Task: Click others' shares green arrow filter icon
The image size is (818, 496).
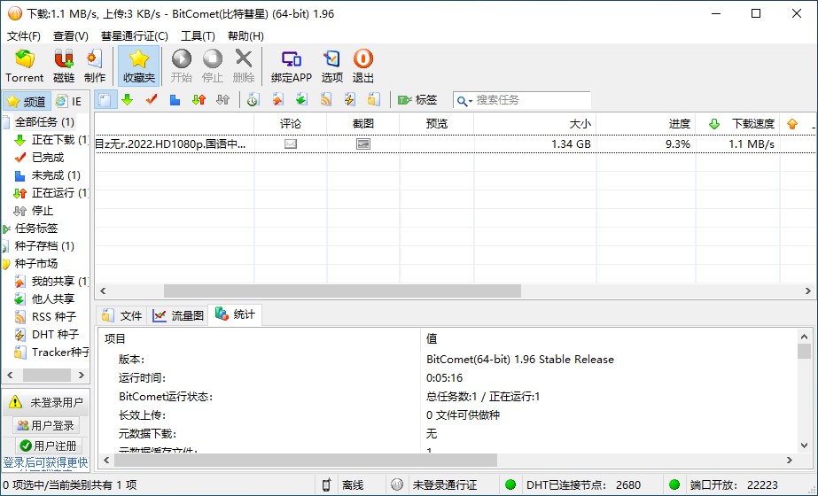Action: (301, 99)
